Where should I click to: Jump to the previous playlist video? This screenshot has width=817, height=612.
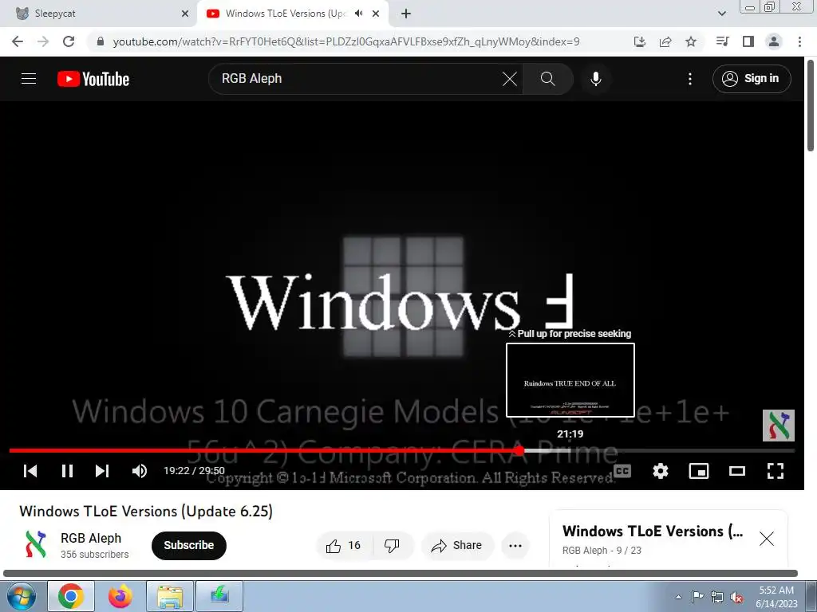pyautogui.click(x=30, y=471)
